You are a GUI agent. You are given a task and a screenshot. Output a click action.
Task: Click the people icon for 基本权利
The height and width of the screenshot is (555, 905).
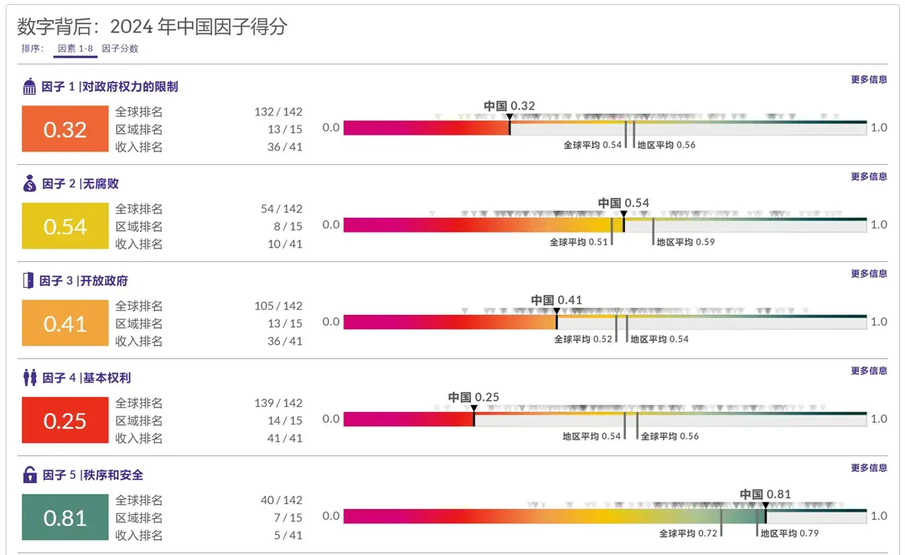[30, 378]
